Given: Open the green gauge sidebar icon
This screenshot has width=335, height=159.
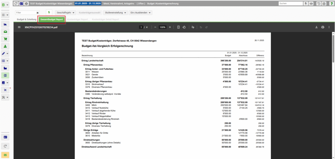Looking at the screenshot, I should (x=5, y=32).
